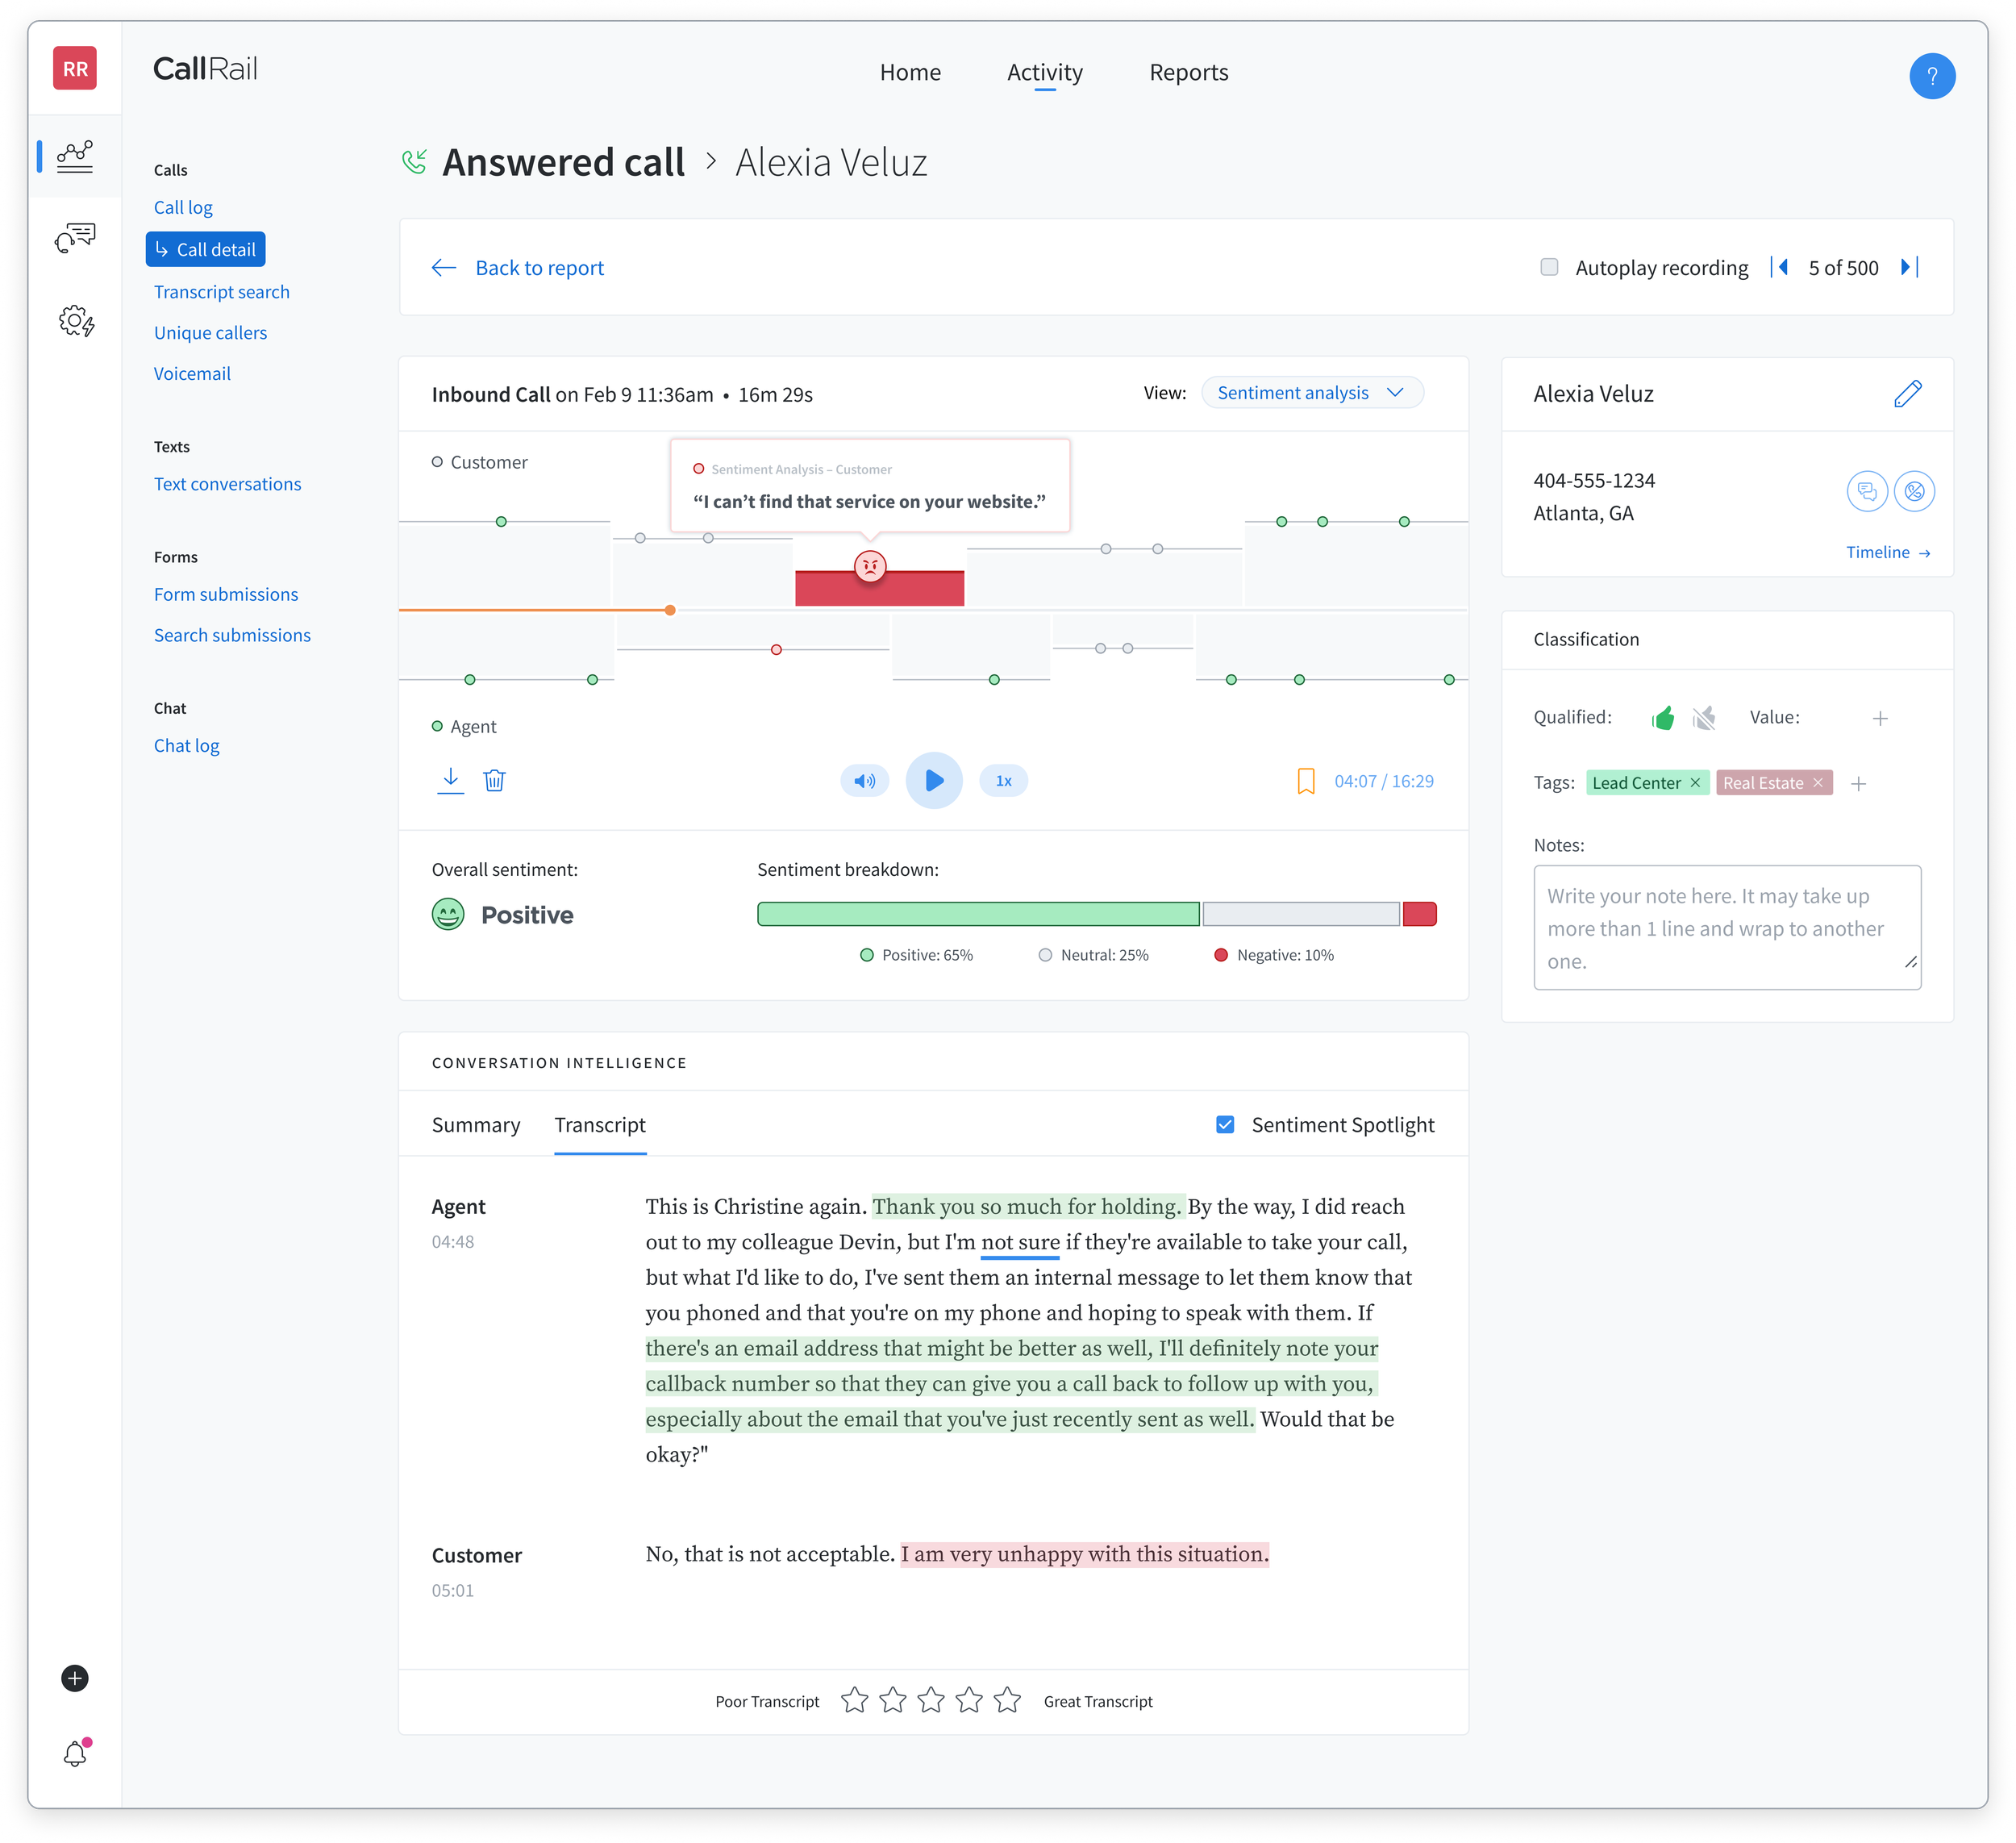2016x1843 pixels.
Task: Uncheck the Sentiment Spotlight checkbox
Action: (1225, 1124)
